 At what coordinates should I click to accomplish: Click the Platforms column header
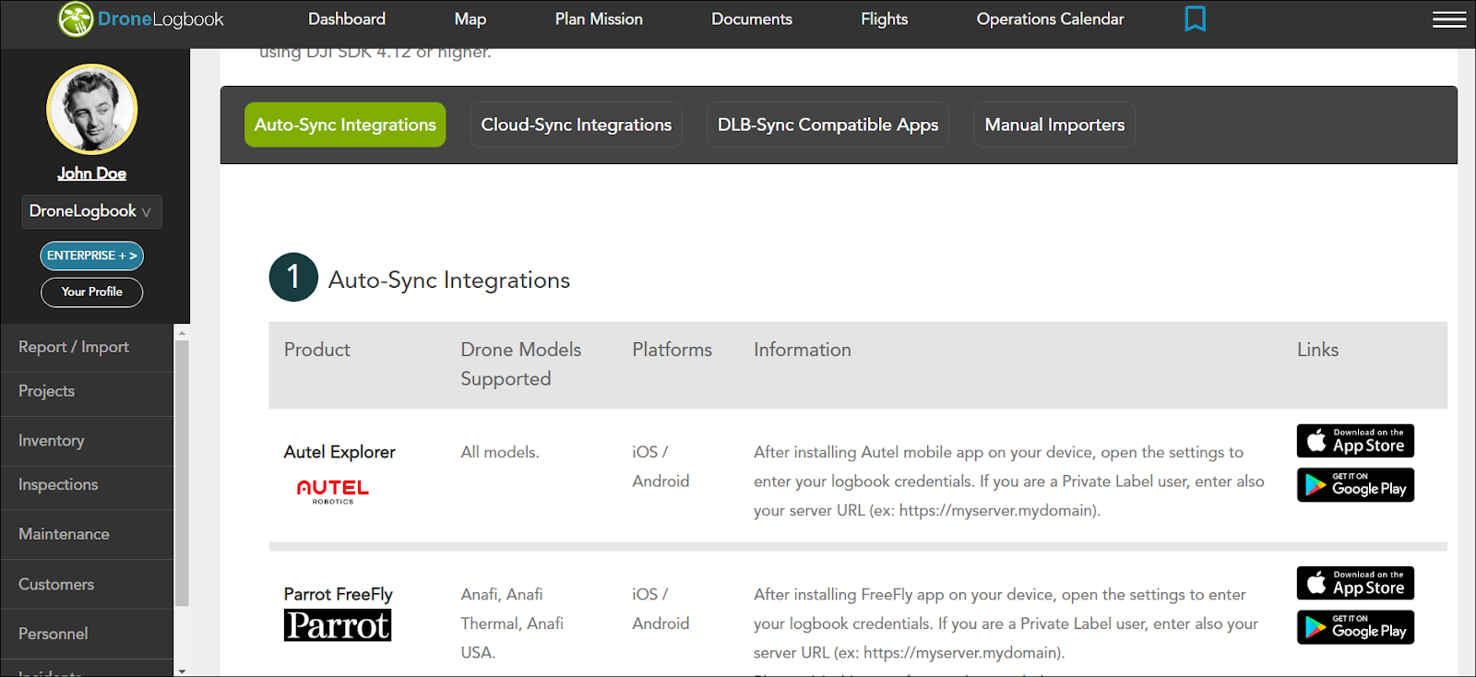pyautogui.click(x=672, y=350)
